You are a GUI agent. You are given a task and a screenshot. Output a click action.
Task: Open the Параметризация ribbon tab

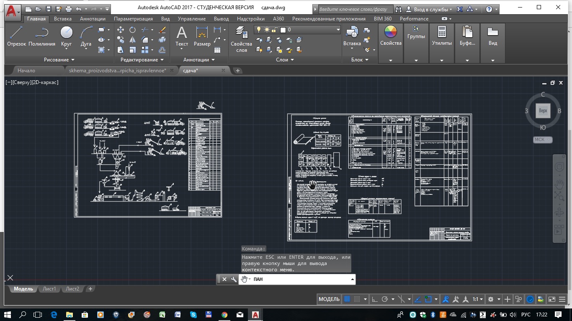point(133,19)
